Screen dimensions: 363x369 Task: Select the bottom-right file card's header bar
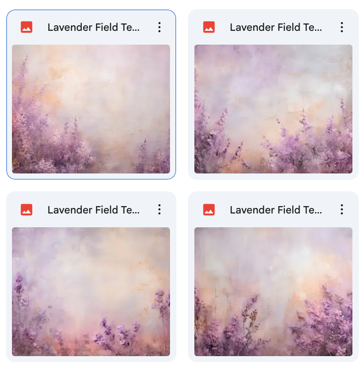point(273,210)
